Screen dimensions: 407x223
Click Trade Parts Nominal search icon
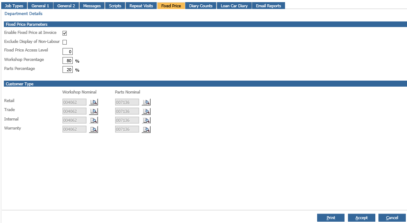click(x=146, y=111)
